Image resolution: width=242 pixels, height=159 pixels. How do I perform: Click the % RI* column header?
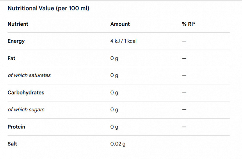[189, 24]
